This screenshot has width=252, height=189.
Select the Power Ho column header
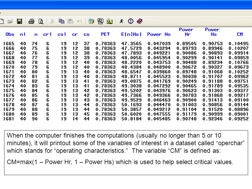pos(159,34)
